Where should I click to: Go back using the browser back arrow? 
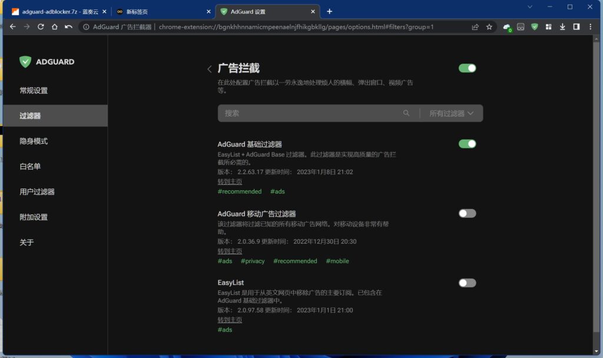(x=13, y=27)
